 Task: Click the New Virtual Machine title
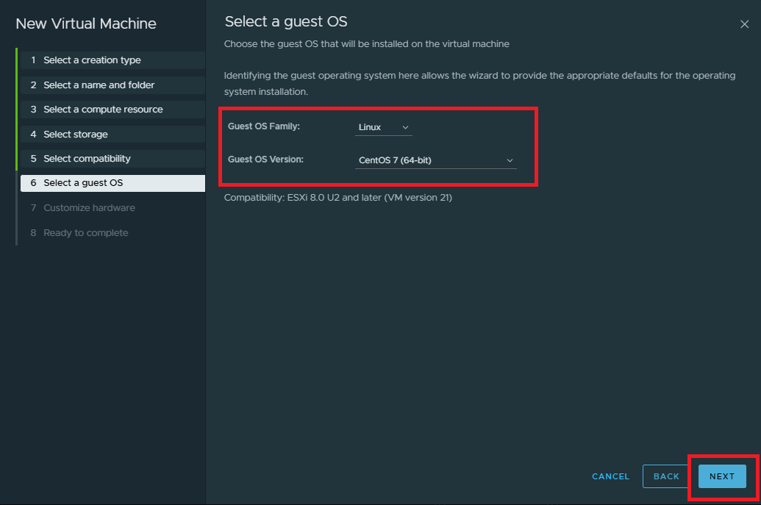[x=86, y=24]
